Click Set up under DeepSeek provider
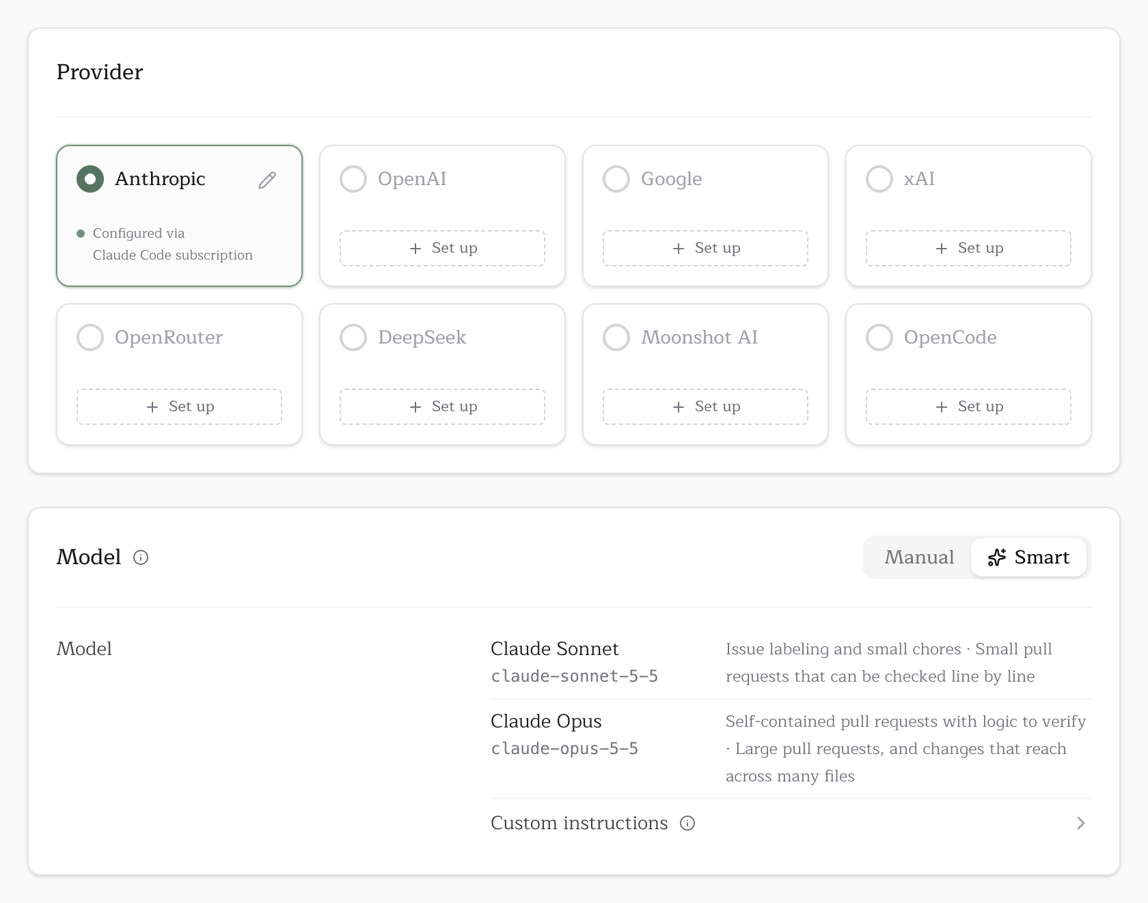1148x903 pixels. 442,406
